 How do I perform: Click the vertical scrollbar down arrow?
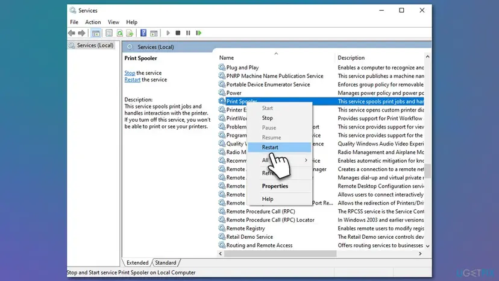tap(428, 246)
